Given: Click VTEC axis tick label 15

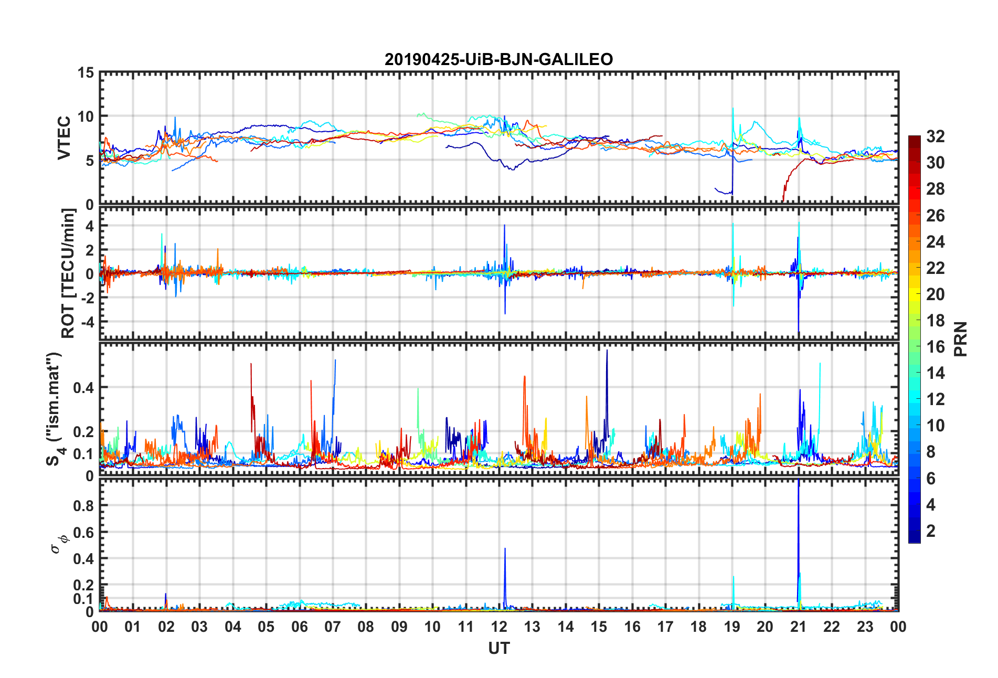Looking at the screenshot, I should pos(86,73).
